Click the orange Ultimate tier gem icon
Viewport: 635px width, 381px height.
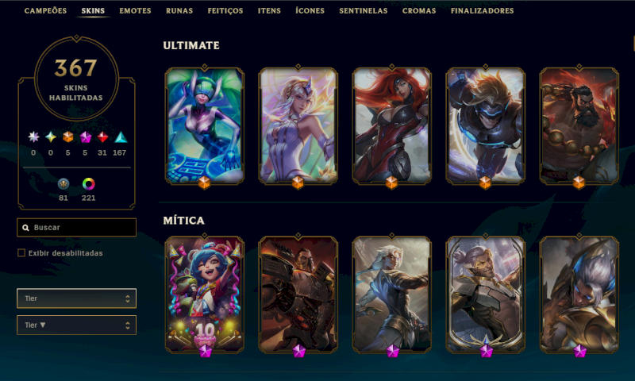67,137
